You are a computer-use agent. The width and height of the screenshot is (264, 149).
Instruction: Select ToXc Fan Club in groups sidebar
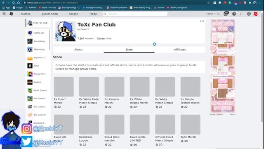tap(38, 23)
